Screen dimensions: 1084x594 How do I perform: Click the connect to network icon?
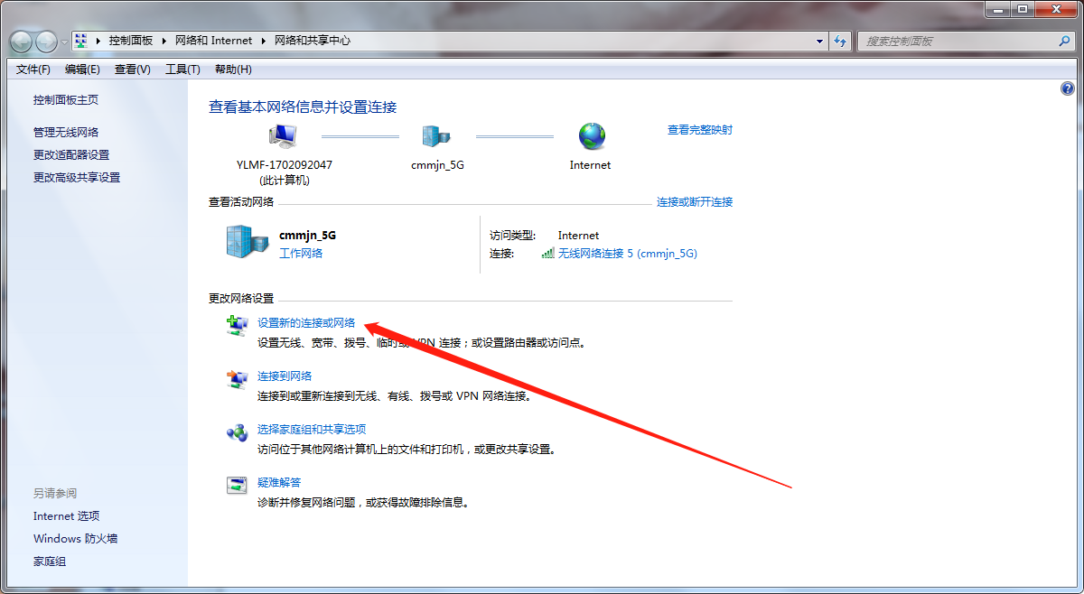pos(237,380)
